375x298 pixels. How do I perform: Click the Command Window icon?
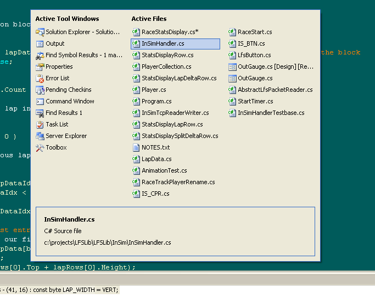point(40,101)
